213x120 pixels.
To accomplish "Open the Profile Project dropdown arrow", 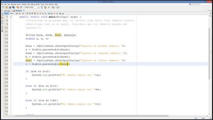I will click(x=60, y=7).
